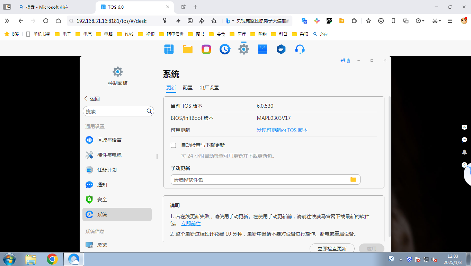471x266 pixels.
Task: Open the App Center shopping bag icon
Action: (x=262, y=49)
